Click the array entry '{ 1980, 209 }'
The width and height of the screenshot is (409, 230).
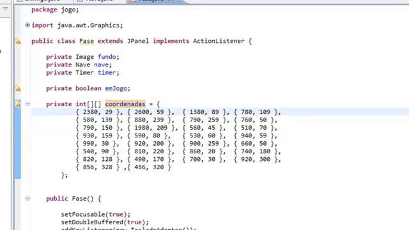[x=151, y=128]
